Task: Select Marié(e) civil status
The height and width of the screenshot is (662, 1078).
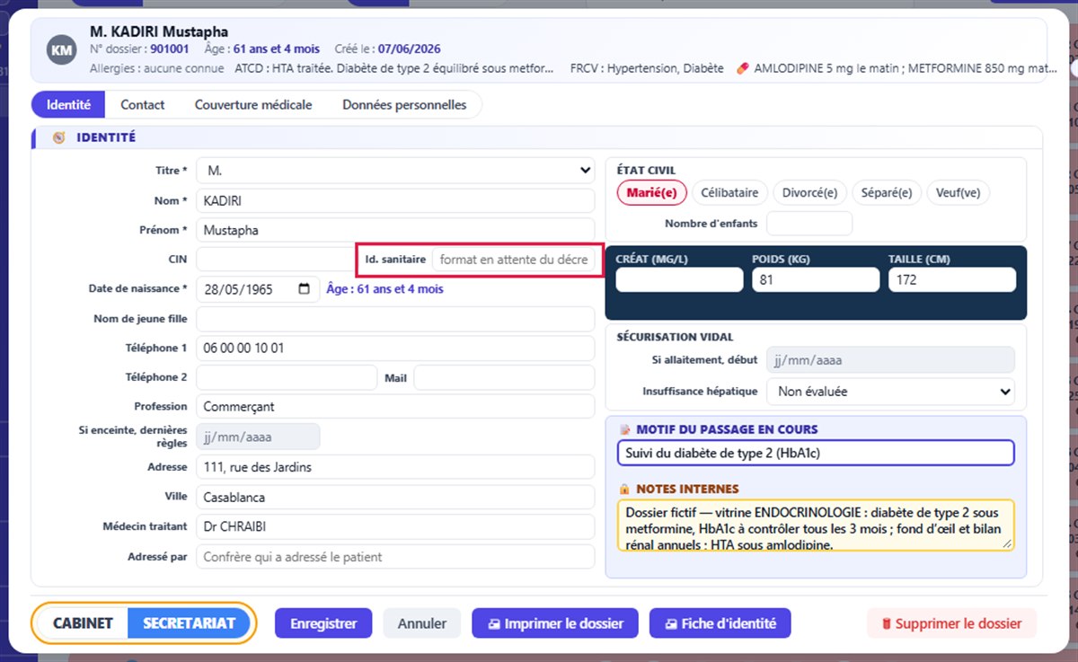Action: (x=651, y=192)
